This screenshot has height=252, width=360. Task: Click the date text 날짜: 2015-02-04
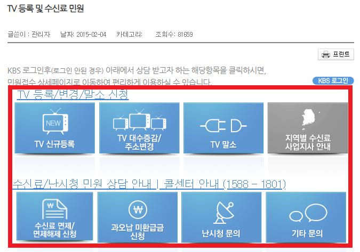[x=83, y=35]
